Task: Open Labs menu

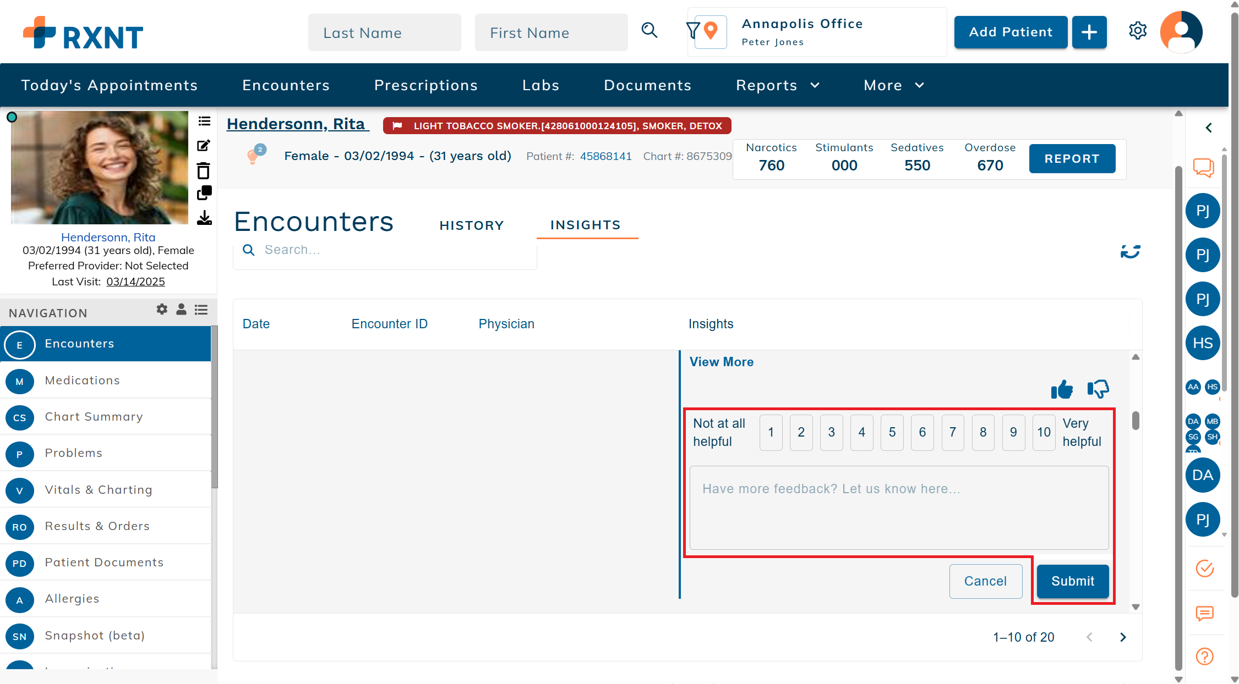Action: [541, 85]
